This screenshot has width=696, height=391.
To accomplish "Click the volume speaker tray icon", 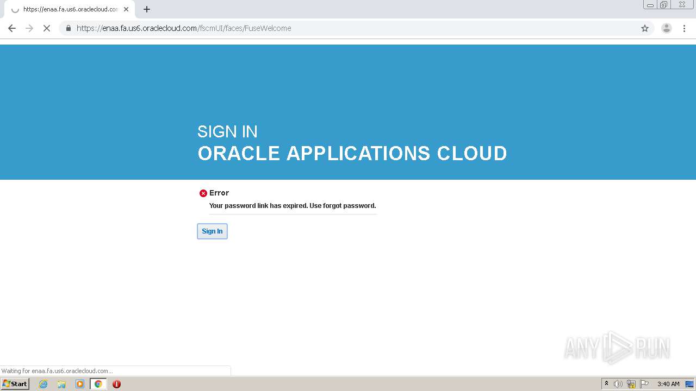I will 618,384.
